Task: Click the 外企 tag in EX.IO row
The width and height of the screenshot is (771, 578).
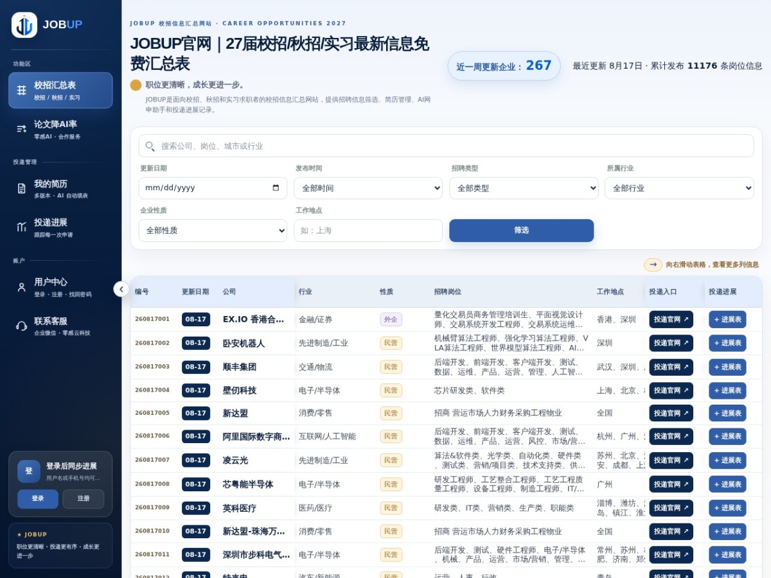Action: tap(391, 319)
